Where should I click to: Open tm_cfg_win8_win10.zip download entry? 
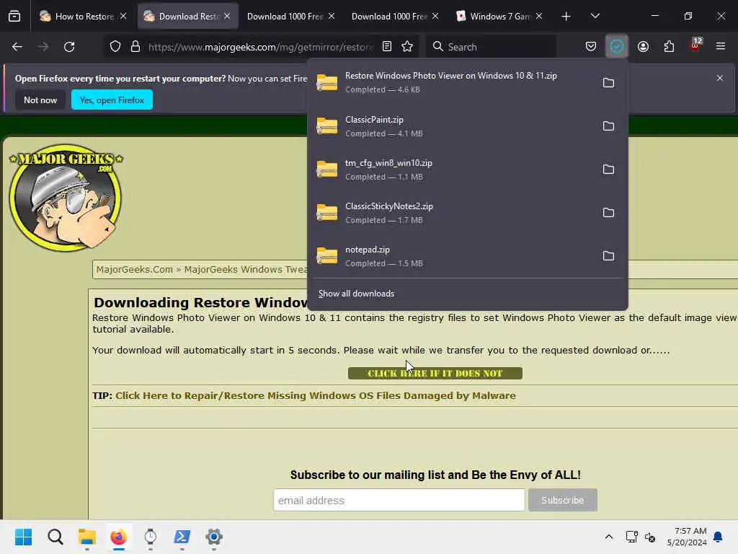click(x=452, y=170)
